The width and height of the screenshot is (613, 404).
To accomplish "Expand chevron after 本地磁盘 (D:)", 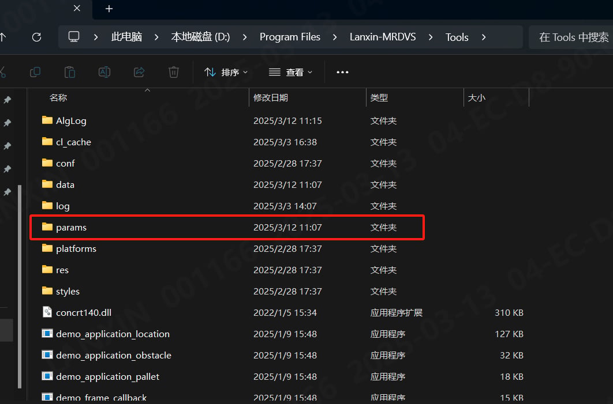I will [245, 37].
